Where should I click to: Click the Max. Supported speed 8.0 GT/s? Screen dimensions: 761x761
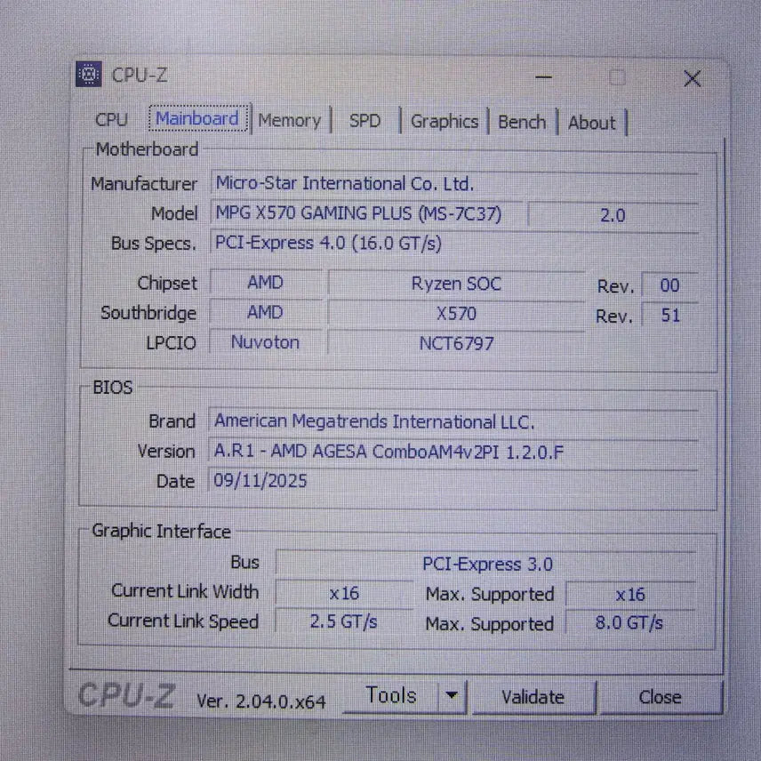630,623
